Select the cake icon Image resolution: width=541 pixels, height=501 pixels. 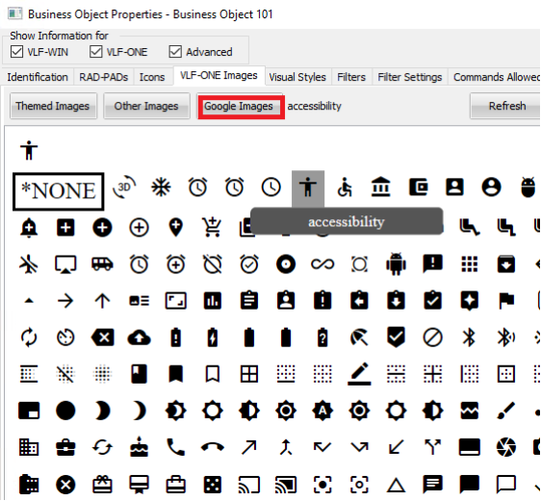[139, 447]
